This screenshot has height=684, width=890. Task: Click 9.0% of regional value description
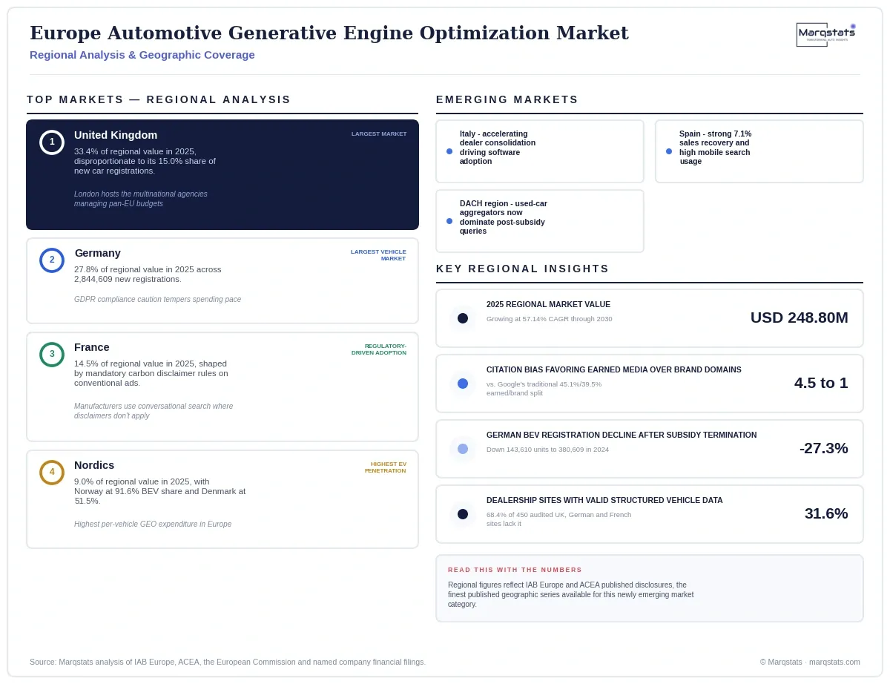[x=160, y=491]
